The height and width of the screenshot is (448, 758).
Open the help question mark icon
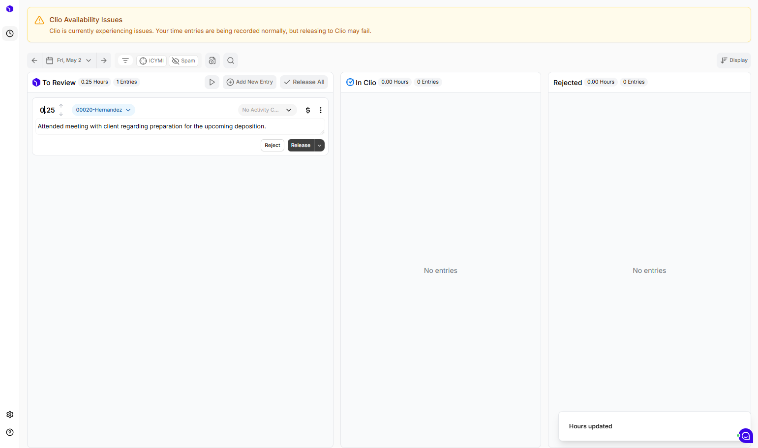[10, 432]
